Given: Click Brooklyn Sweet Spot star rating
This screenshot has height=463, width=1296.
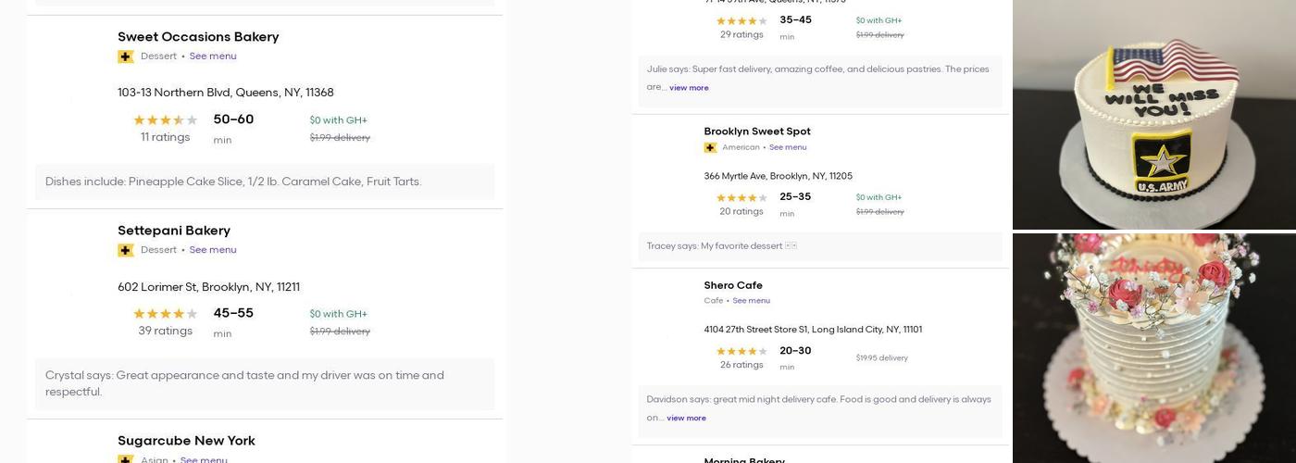Looking at the screenshot, I should tap(741, 198).
